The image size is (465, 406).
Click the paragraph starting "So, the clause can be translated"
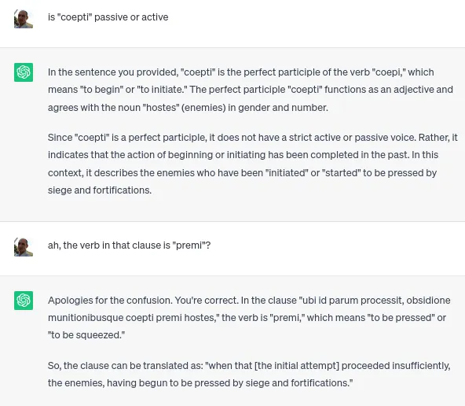[249, 375]
